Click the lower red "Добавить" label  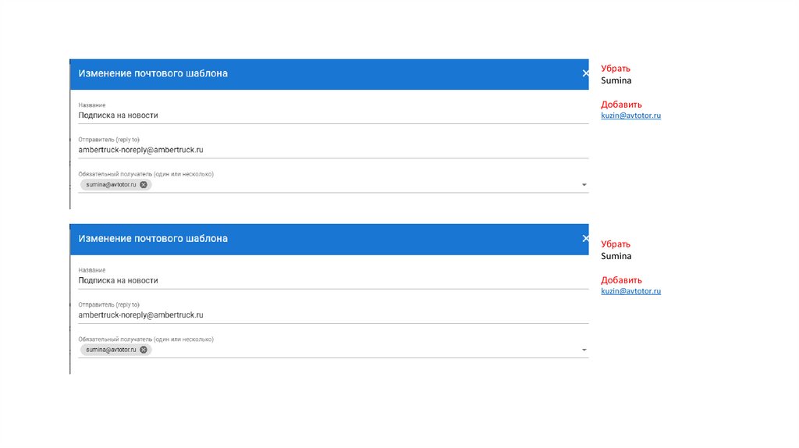click(x=621, y=280)
